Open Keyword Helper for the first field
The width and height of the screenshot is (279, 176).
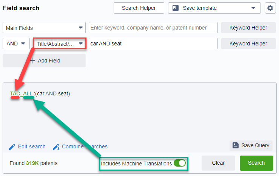pos(248,28)
